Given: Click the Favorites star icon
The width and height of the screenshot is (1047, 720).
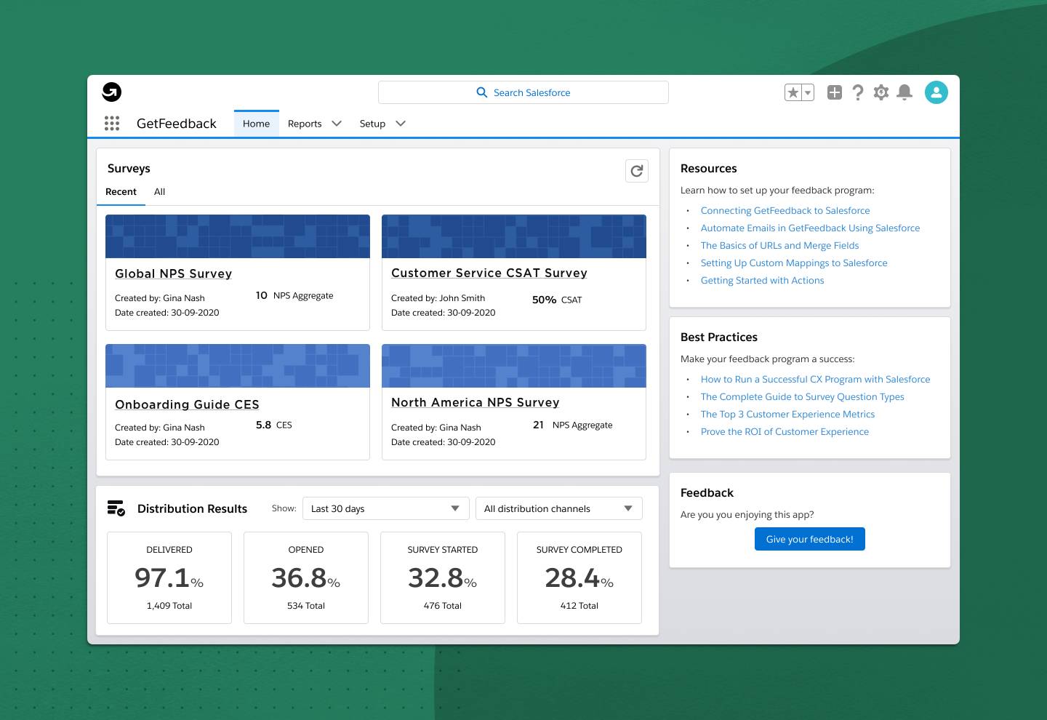Looking at the screenshot, I should pos(793,92).
